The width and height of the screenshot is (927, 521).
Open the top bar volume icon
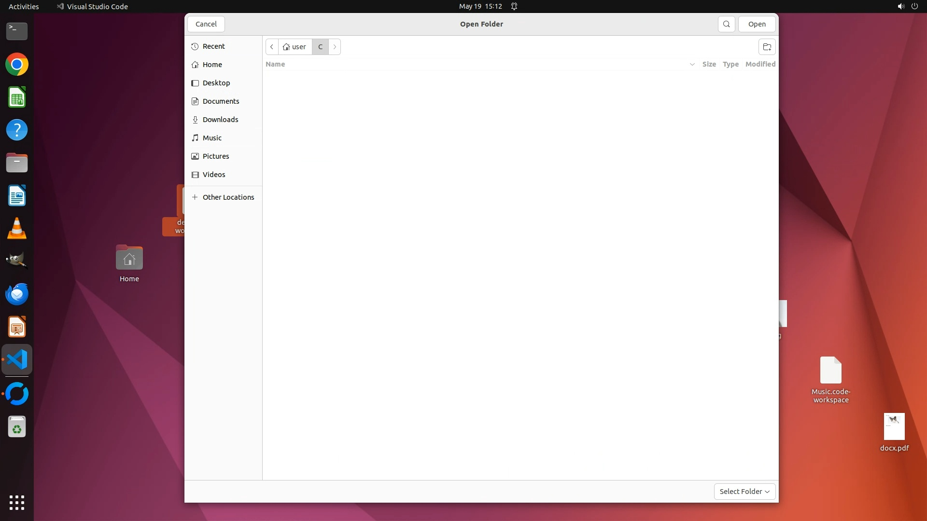click(x=900, y=6)
